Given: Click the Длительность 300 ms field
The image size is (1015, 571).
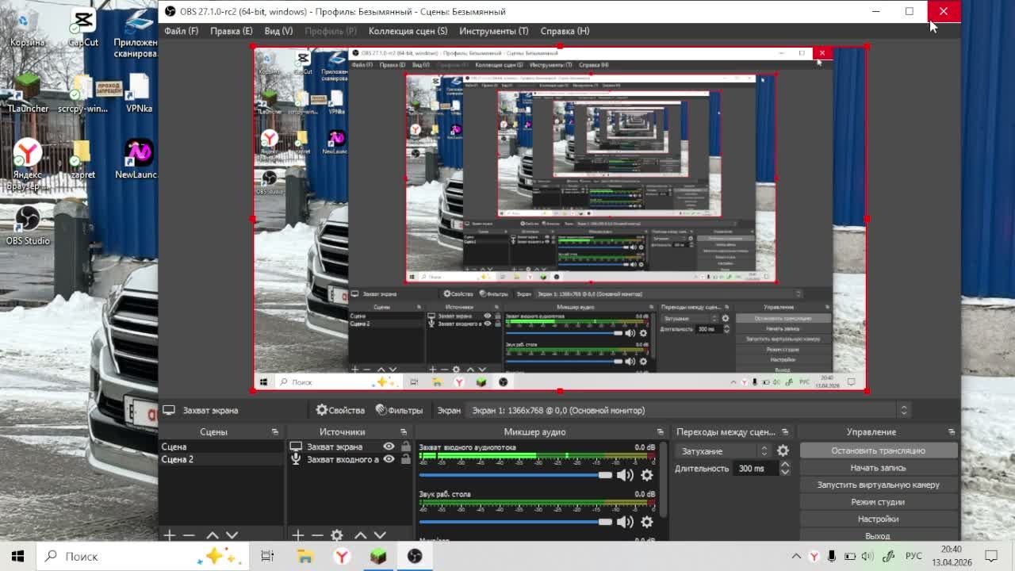Looking at the screenshot, I should coord(756,469).
